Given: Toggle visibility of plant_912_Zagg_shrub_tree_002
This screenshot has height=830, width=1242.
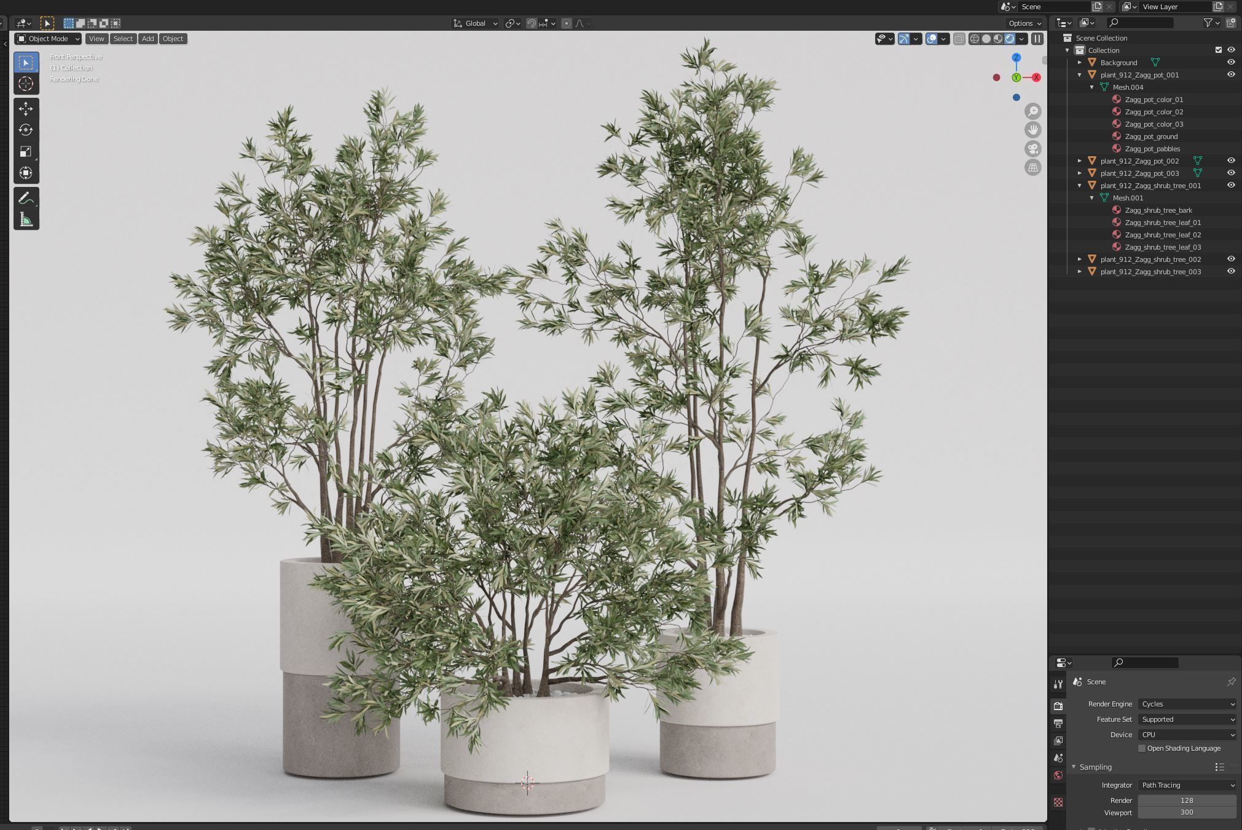Looking at the screenshot, I should [x=1231, y=259].
